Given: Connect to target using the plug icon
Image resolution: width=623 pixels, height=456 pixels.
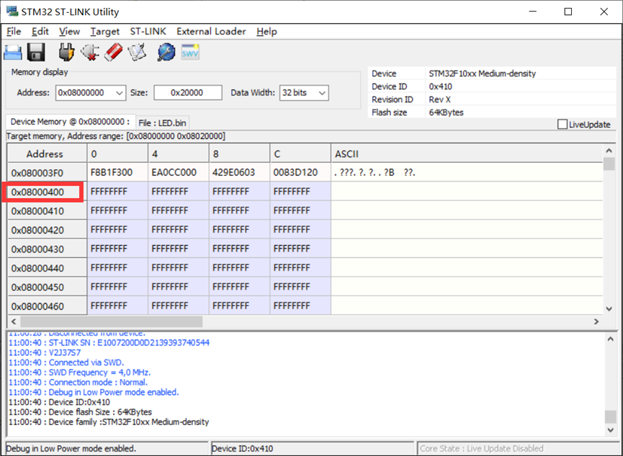Looking at the screenshot, I should pyautogui.click(x=66, y=52).
